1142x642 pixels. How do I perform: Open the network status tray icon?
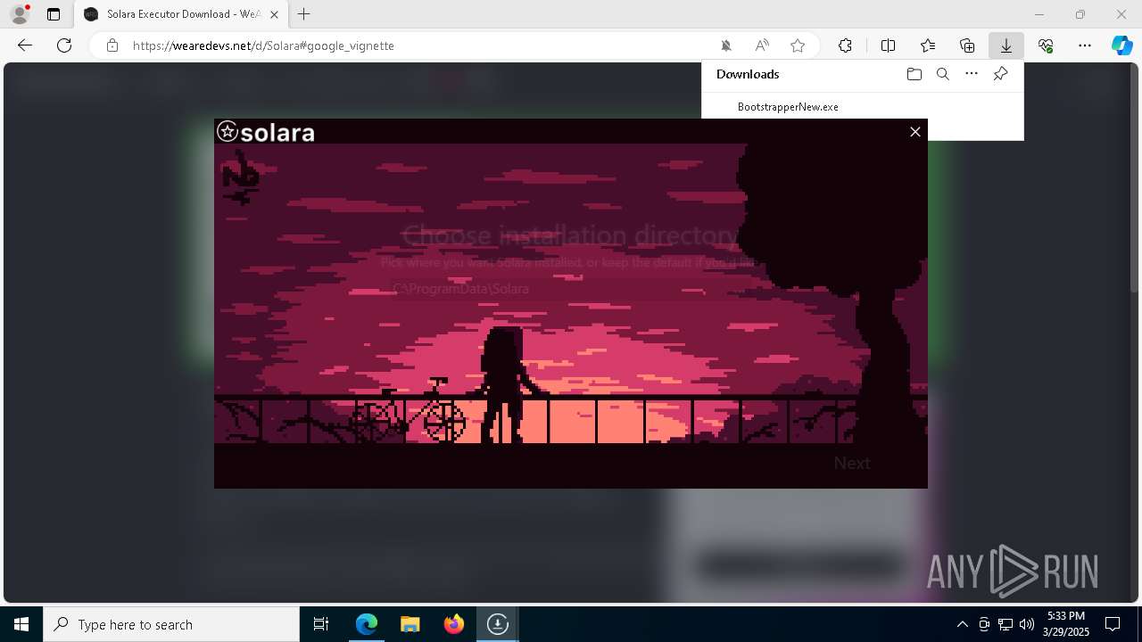point(1005,624)
